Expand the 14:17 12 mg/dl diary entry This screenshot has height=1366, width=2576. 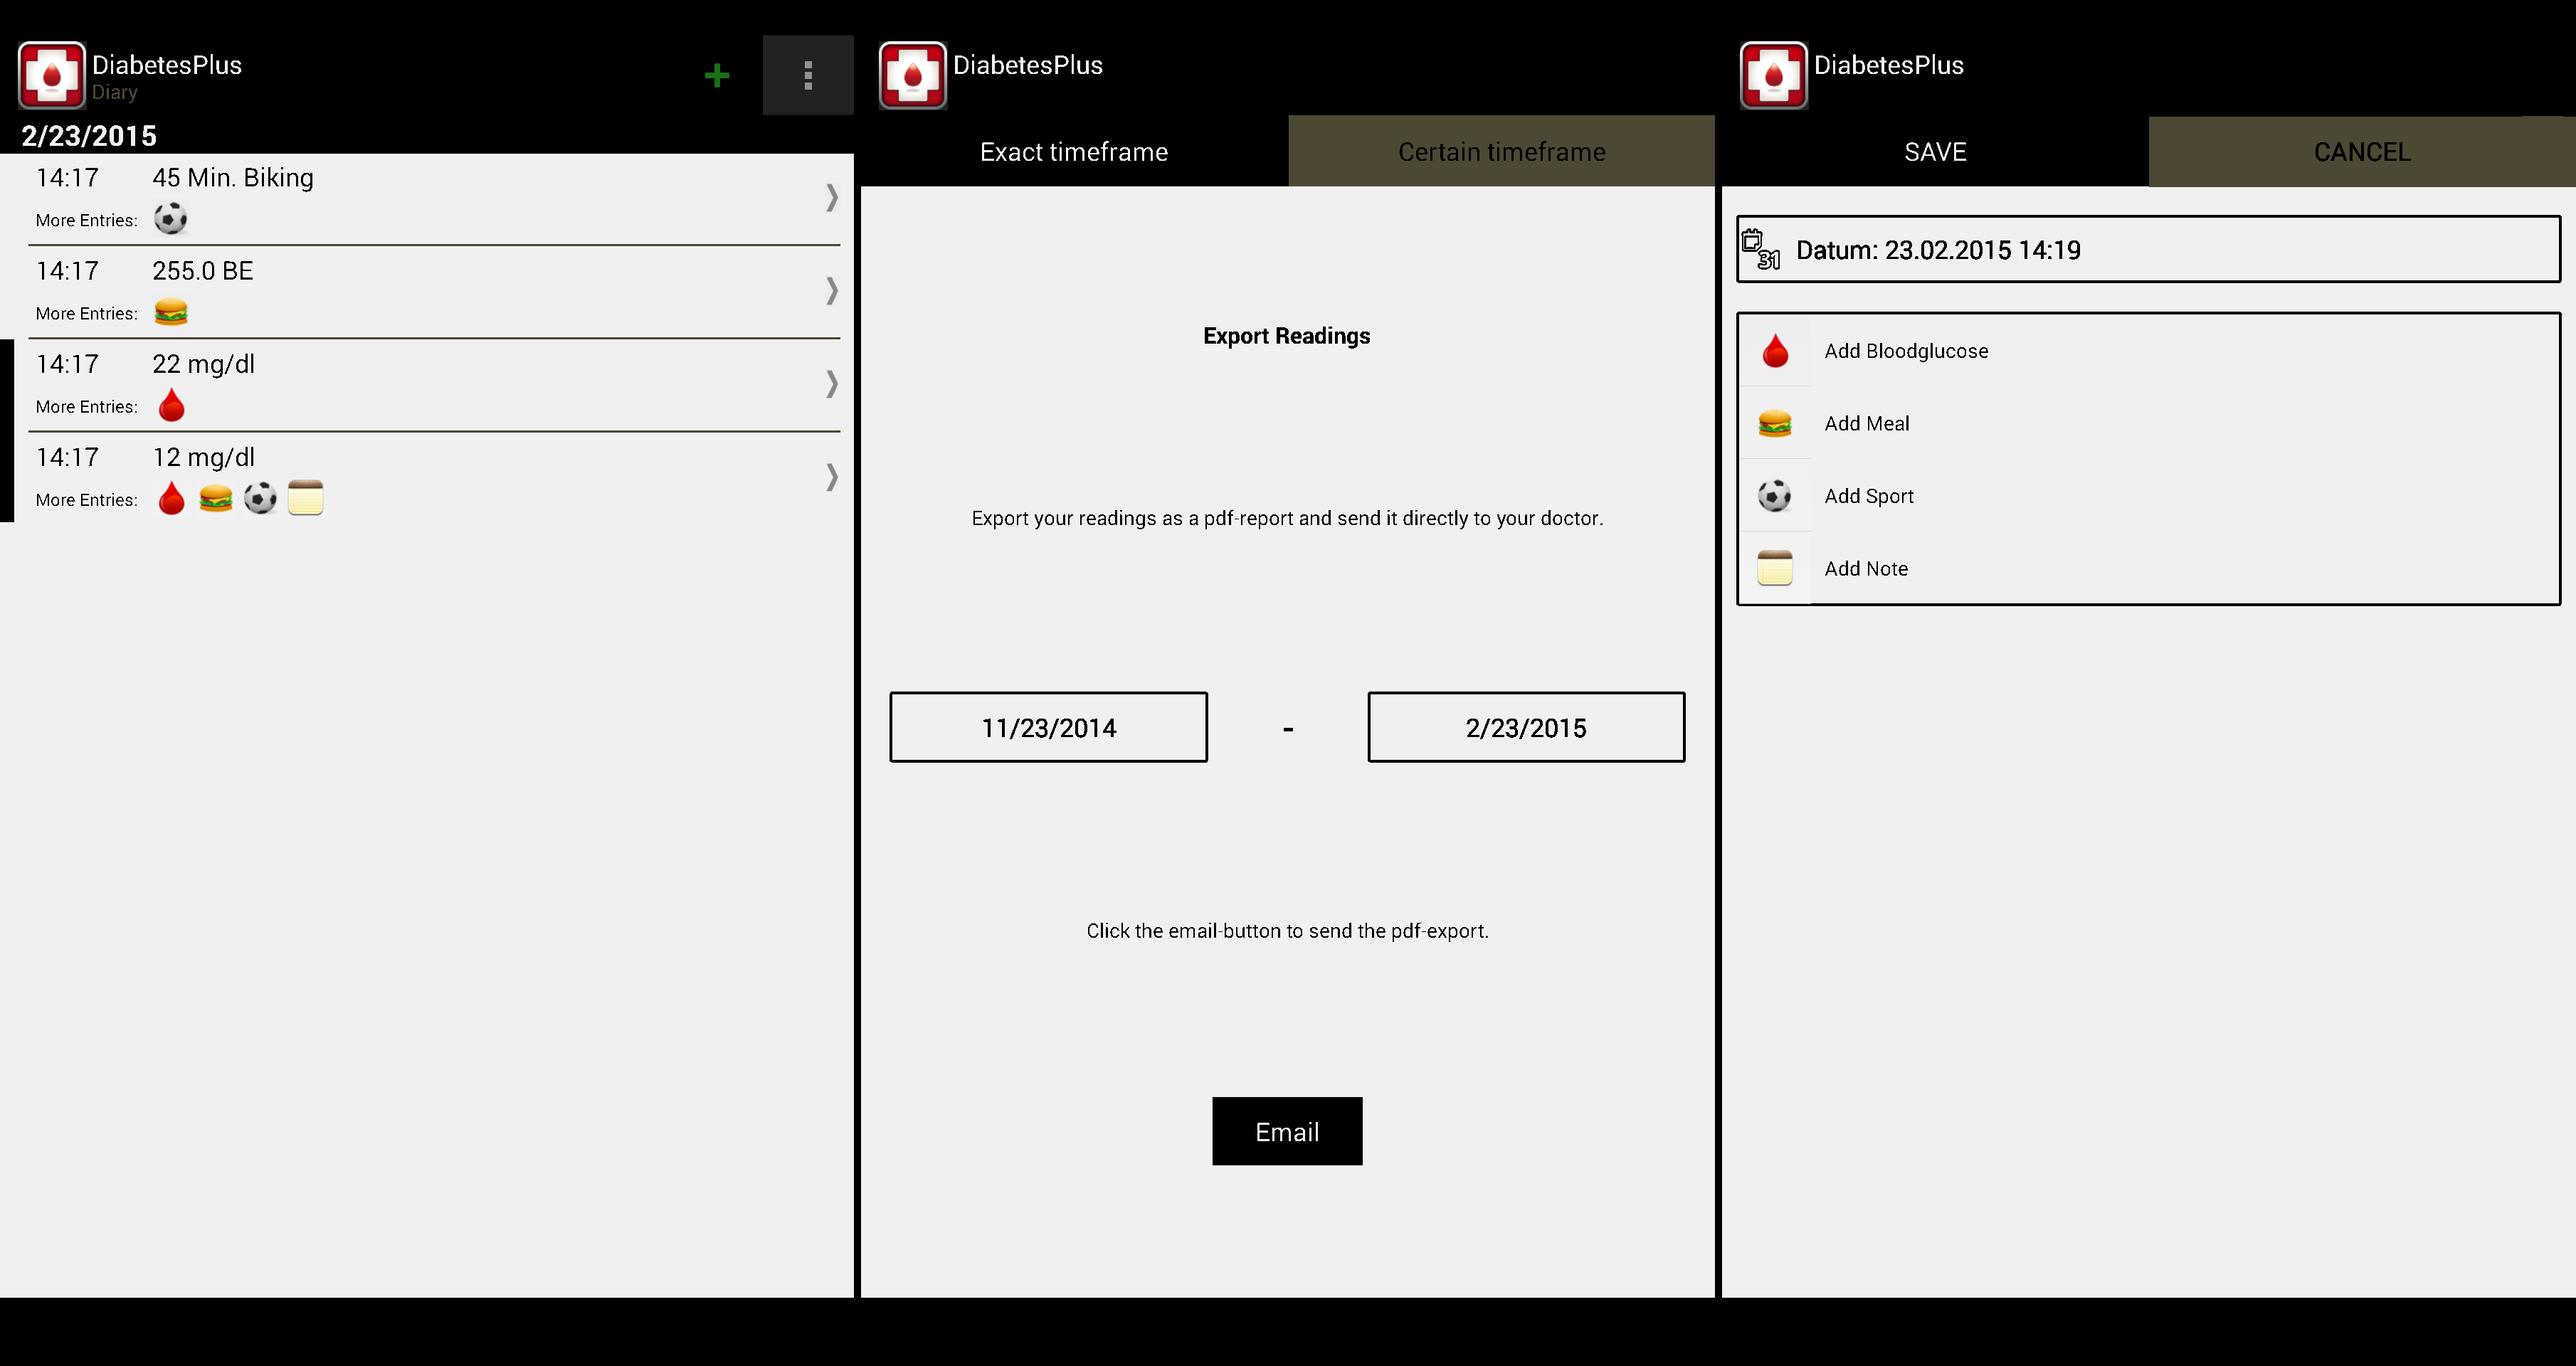pos(830,475)
